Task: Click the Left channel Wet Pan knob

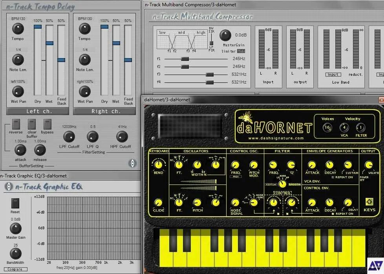Action: [18, 91]
